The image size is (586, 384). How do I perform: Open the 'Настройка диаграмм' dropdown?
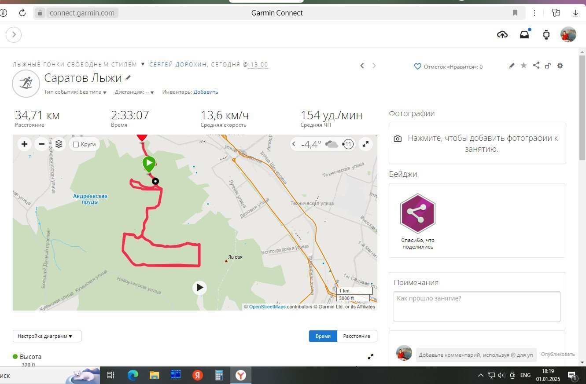point(47,336)
